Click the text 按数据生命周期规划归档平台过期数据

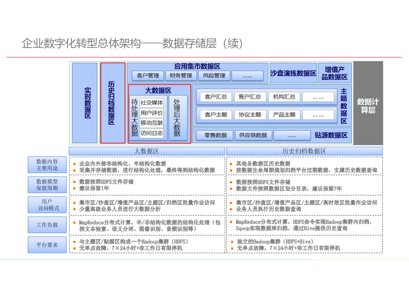pos(282,170)
